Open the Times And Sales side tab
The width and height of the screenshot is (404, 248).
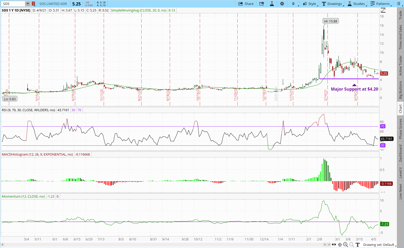[400, 37]
